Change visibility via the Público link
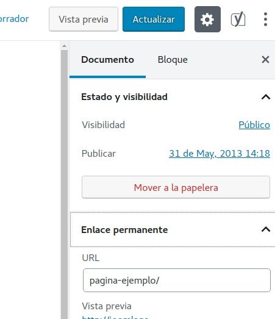Viewport: 275px width, 319px height. point(254,125)
